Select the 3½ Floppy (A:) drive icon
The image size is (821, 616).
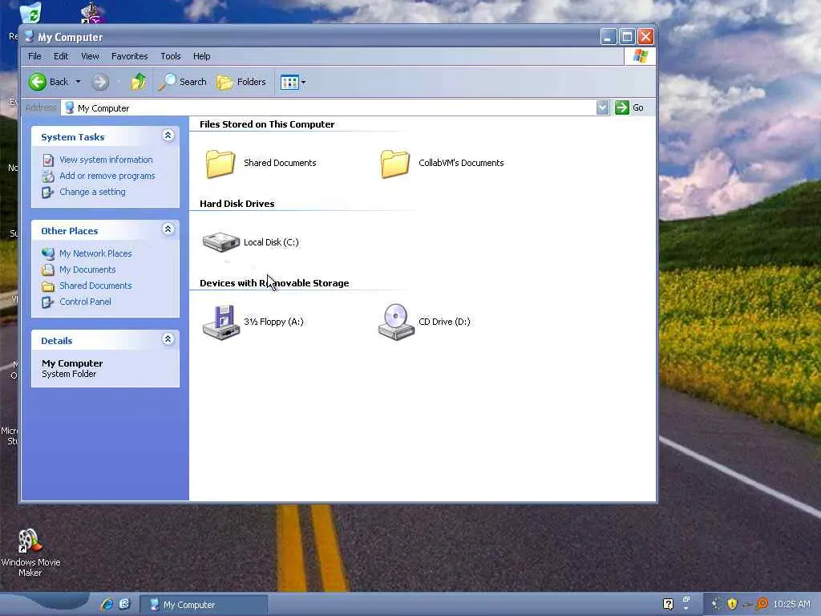[x=221, y=322]
